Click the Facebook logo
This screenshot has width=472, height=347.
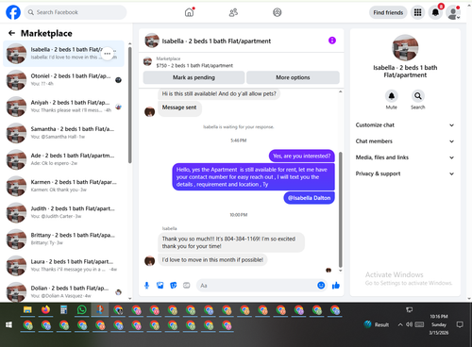click(x=13, y=12)
